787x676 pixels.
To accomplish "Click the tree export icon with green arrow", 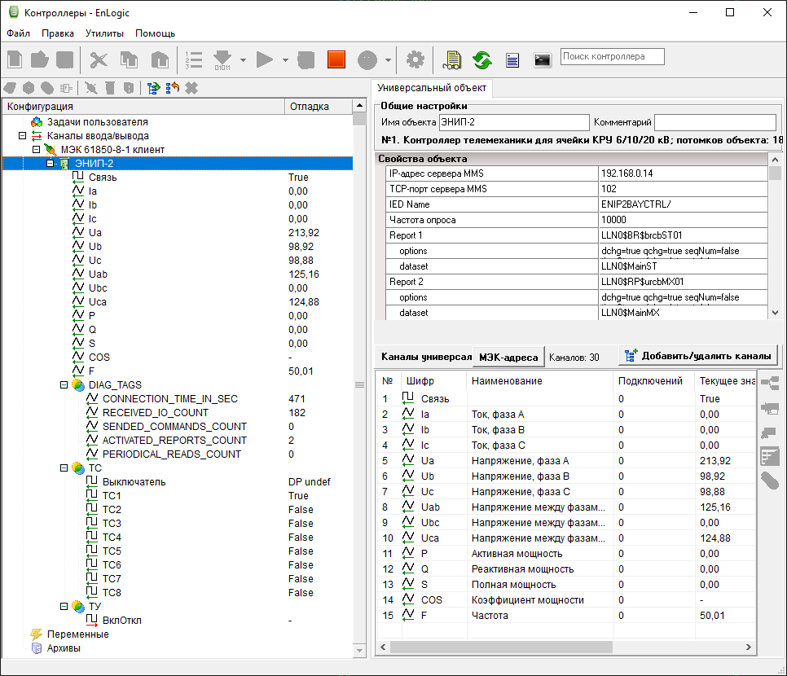I will (152, 87).
